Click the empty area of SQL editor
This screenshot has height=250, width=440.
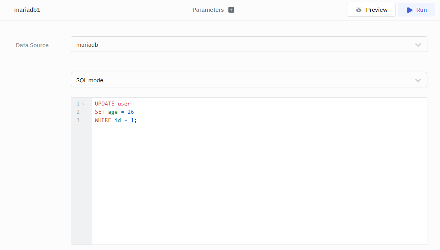click(x=259, y=185)
